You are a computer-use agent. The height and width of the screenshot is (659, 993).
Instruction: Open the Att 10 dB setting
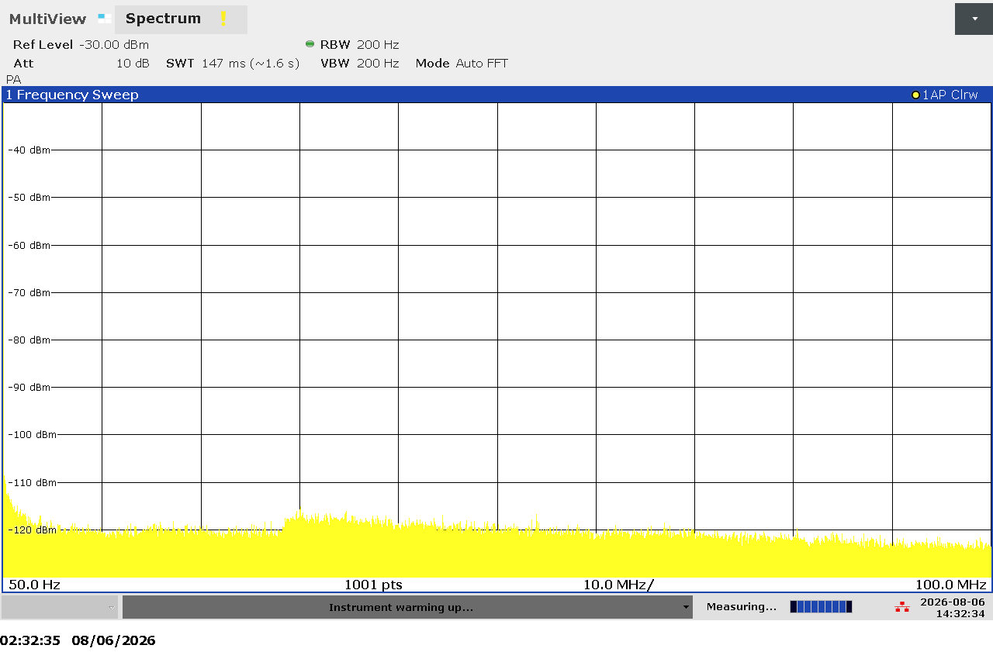click(81, 64)
